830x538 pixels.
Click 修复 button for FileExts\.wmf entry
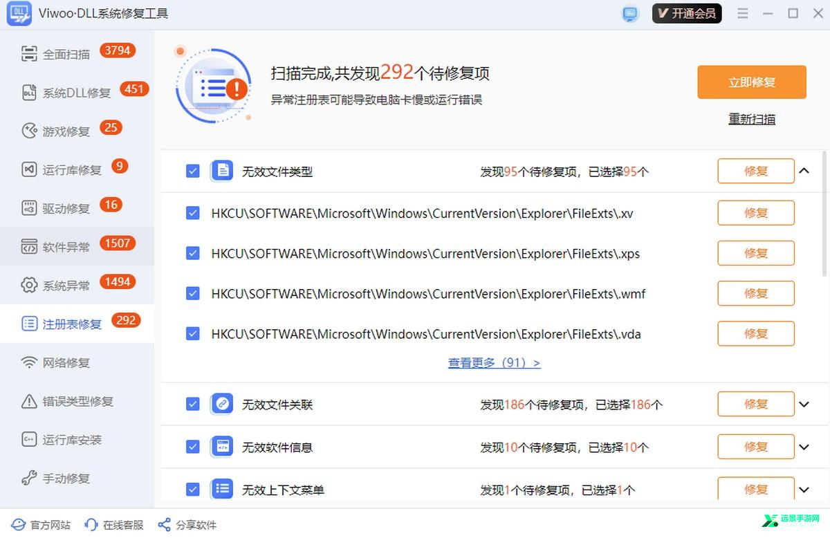pos(756,293)
